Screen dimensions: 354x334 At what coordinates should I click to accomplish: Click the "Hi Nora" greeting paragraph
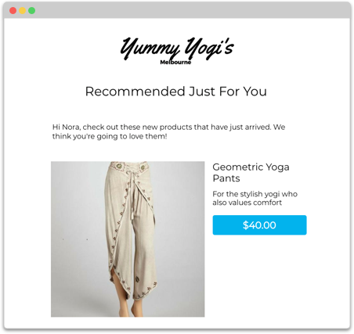pos(168,131)
